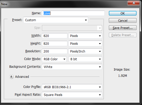Collapse the Advanced section chevron icon
Image resolution: width=142 pixels, height=105 pixels.
point(11,77)
